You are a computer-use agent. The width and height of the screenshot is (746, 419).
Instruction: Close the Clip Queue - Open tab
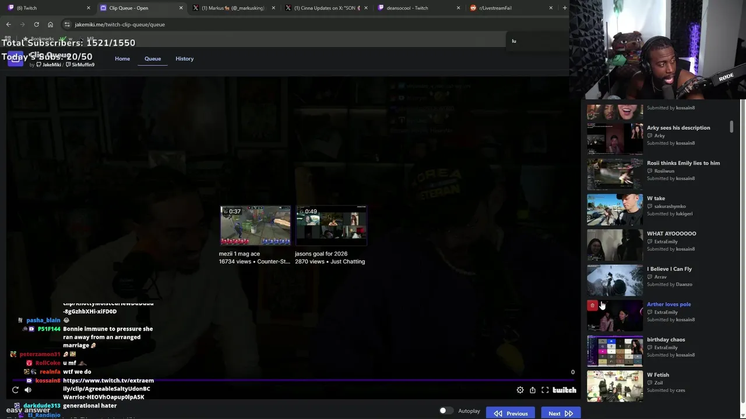coord(181,8)
